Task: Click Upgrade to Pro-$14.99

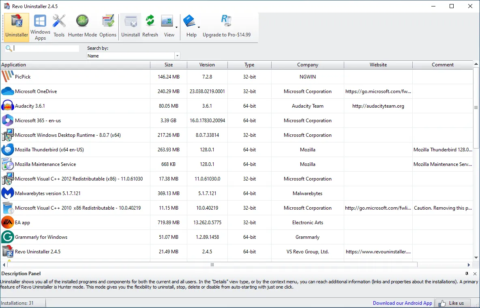Action: 227,26
